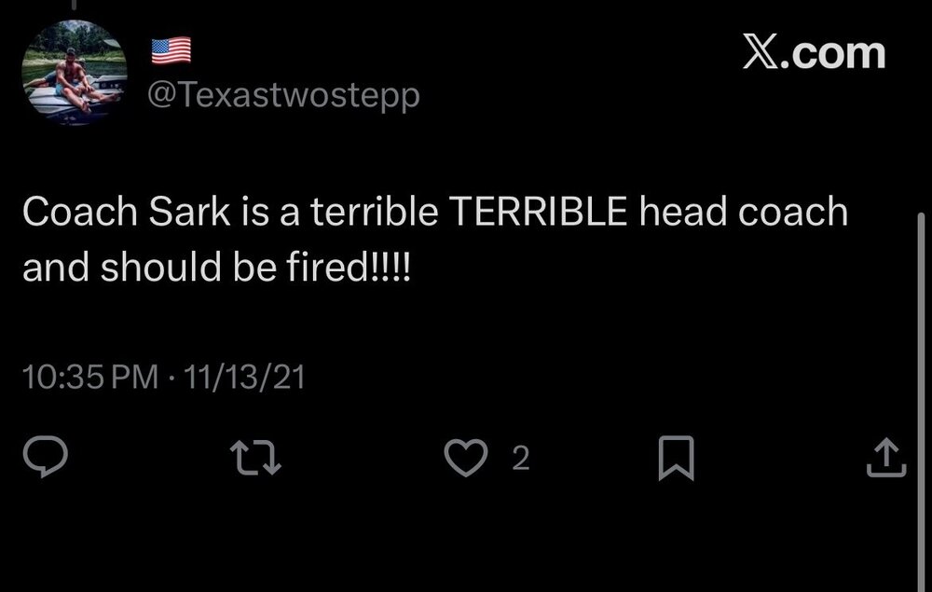The height and width of the screenshot is (592, 932).
Task: Click the 10:35 PM timestamp
Action: [89, 378]
